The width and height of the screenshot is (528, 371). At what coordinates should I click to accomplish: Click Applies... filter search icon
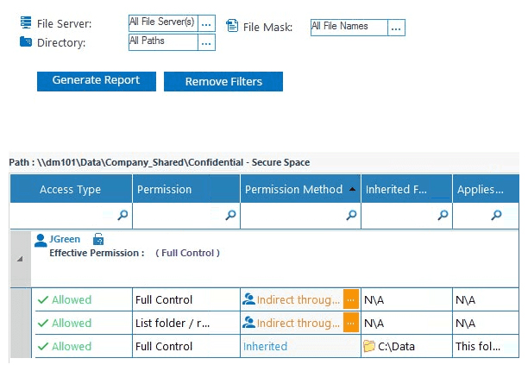[496, 215]
